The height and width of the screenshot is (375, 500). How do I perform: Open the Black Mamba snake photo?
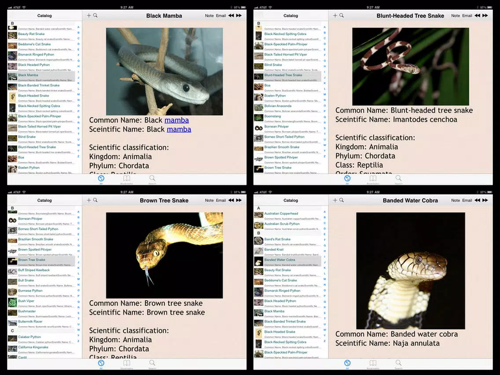[165, 71]
